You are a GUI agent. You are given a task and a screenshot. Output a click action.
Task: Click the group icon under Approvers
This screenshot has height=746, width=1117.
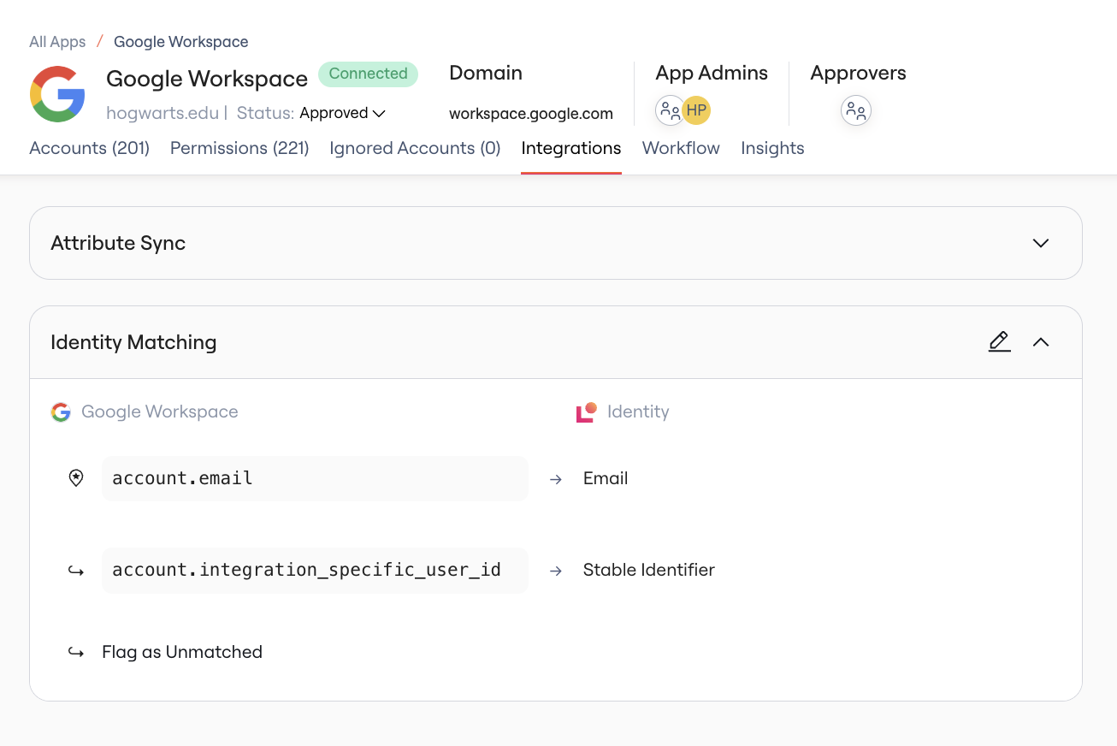coord(856,110)
